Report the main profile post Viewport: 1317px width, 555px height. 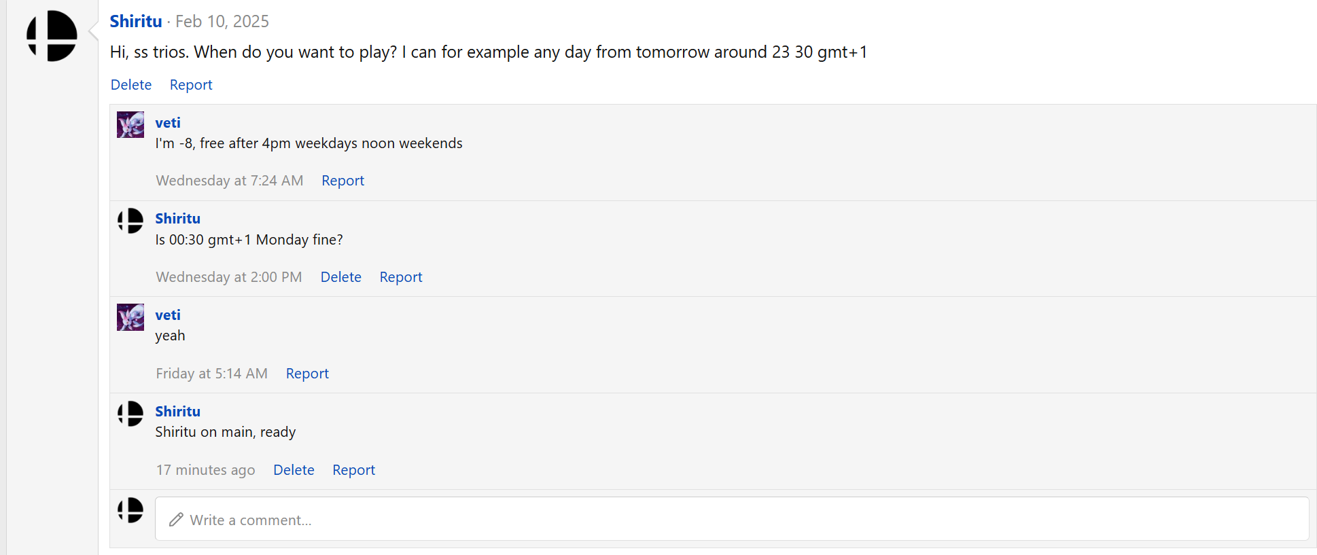tap(191, 85)
